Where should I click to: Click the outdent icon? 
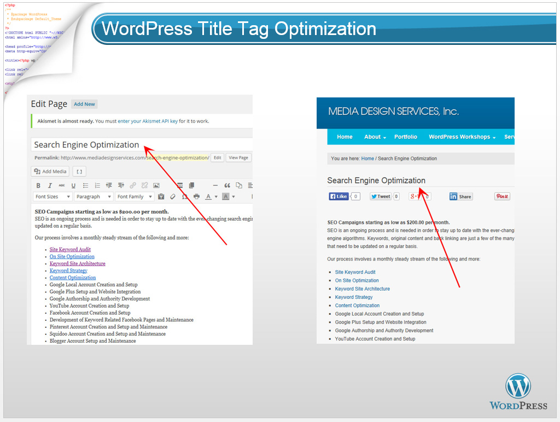coord(109,186)
